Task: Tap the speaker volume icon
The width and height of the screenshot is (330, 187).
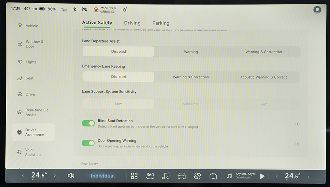Action: point(71,176)
